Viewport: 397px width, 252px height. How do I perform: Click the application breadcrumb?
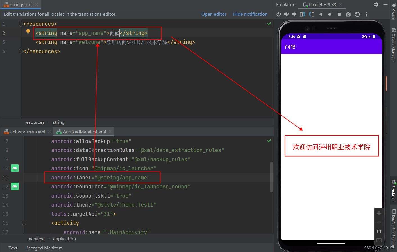pyautogui.click(x=64, y=239)
